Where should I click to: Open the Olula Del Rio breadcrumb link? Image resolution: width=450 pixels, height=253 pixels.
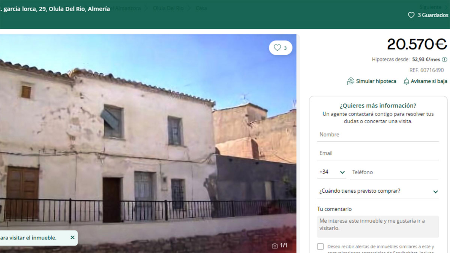[x=168, y=7]
